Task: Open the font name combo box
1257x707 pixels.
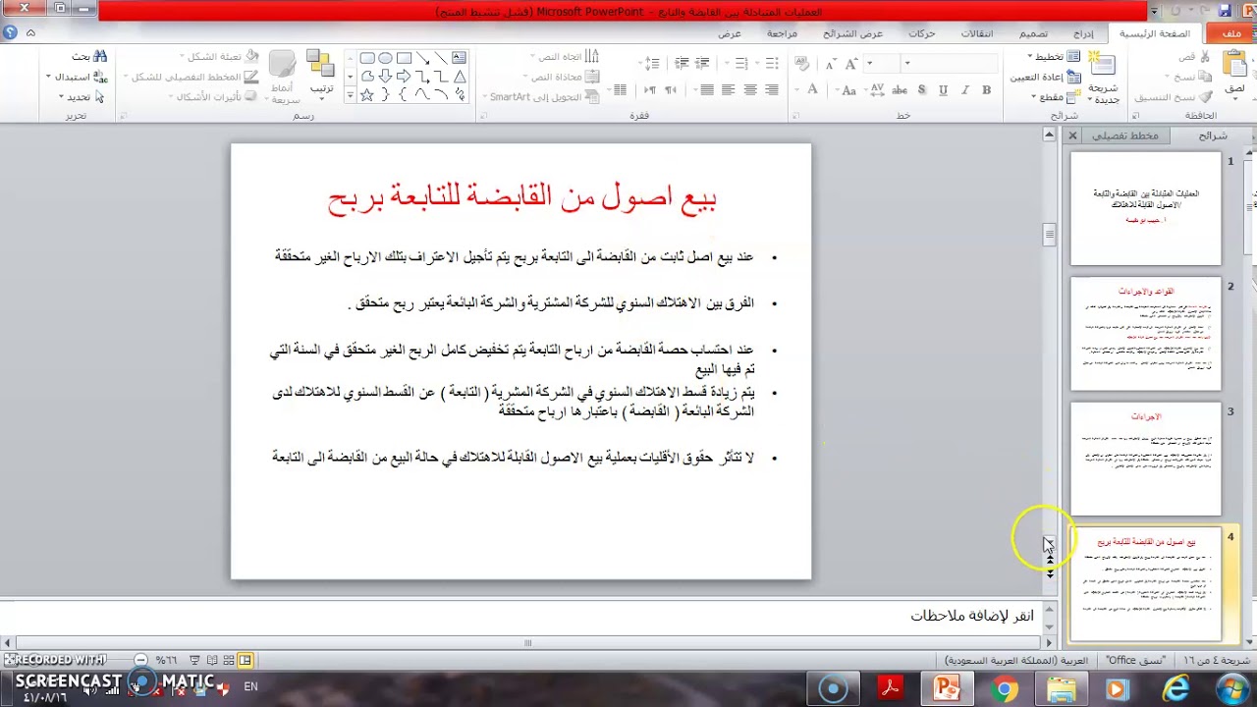Action: (950, 63)
